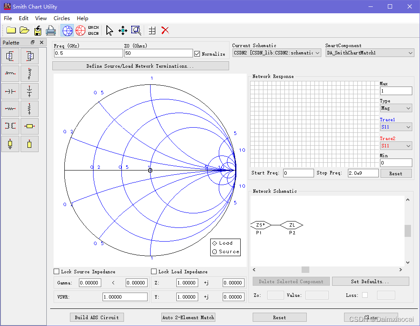
Task: Toggle the Loss checkbox
Action: 365,295
